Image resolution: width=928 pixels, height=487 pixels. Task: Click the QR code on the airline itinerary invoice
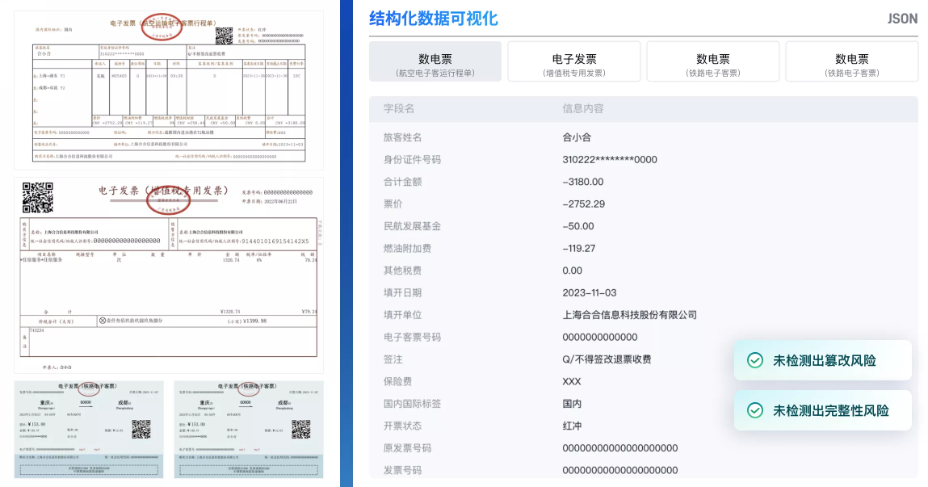pos(225,36)
